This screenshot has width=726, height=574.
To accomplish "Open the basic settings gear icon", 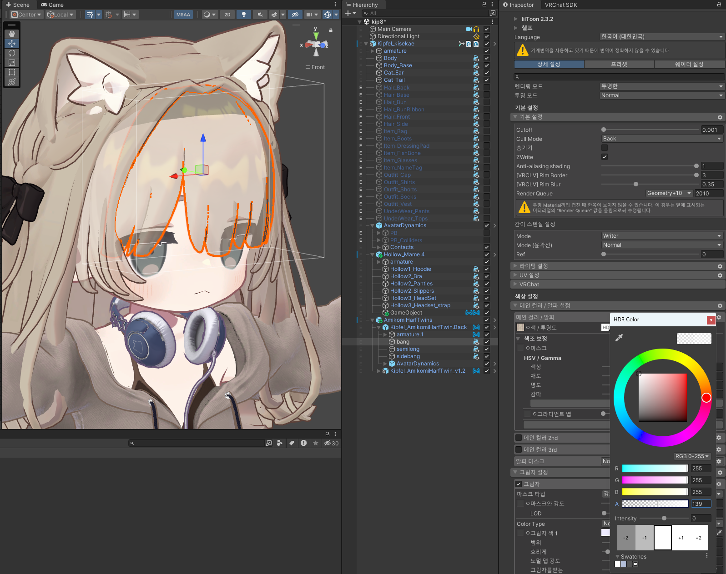I will pyautogui.click(x=720, y=117).
